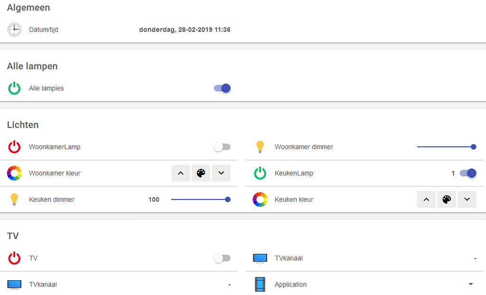Click the TV monitor icon for TVkanaal

[260, 258]
